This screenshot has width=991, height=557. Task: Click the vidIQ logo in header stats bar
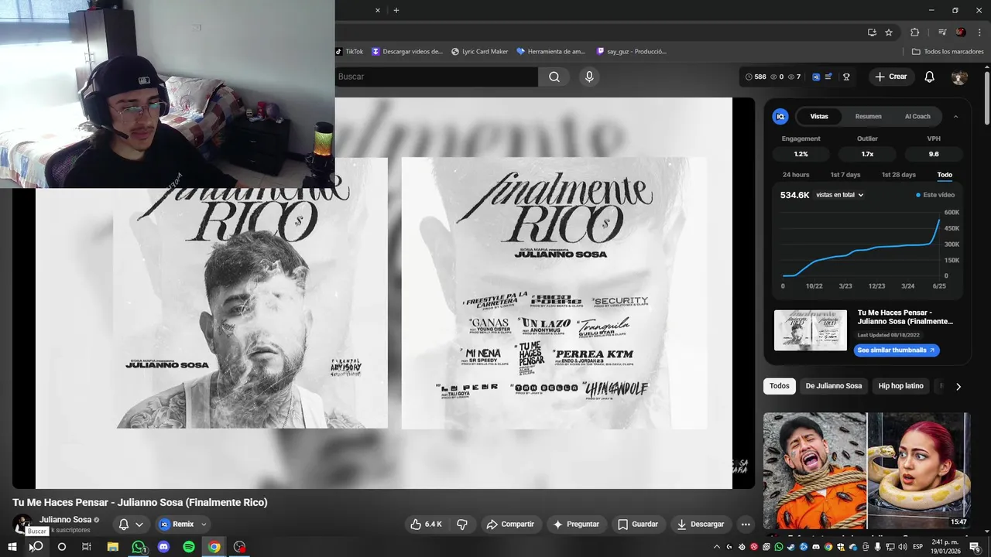[x=816, y=77]
